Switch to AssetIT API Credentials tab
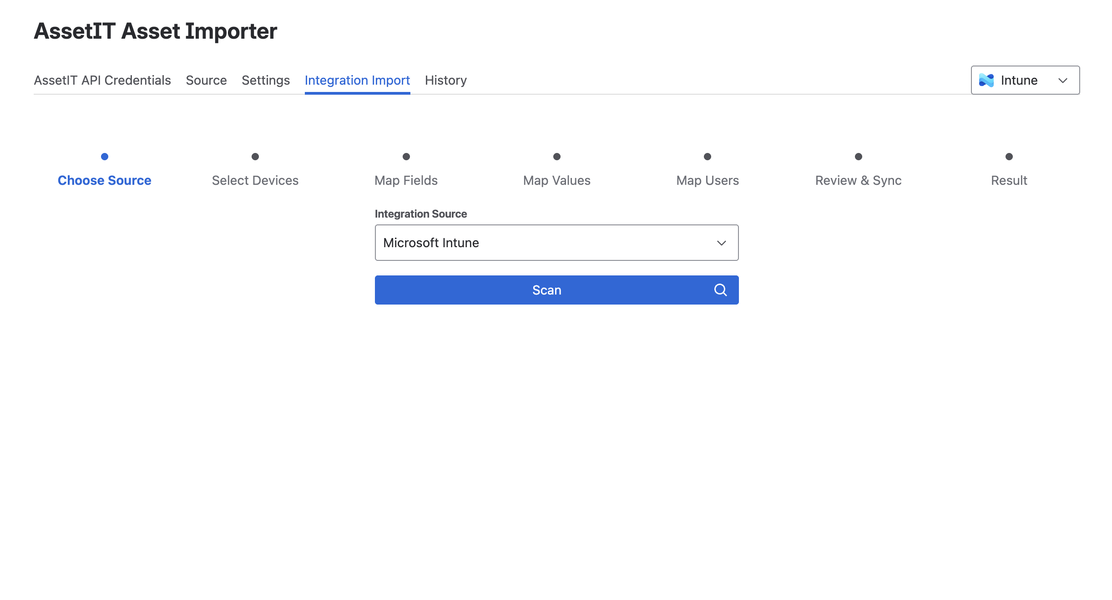1112x600 pixels. click(102, 80)
